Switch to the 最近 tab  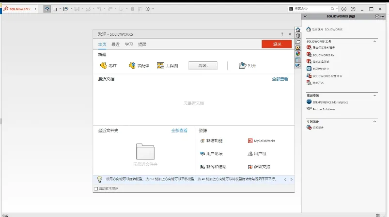pyautogui.click(x=115, y=44)
